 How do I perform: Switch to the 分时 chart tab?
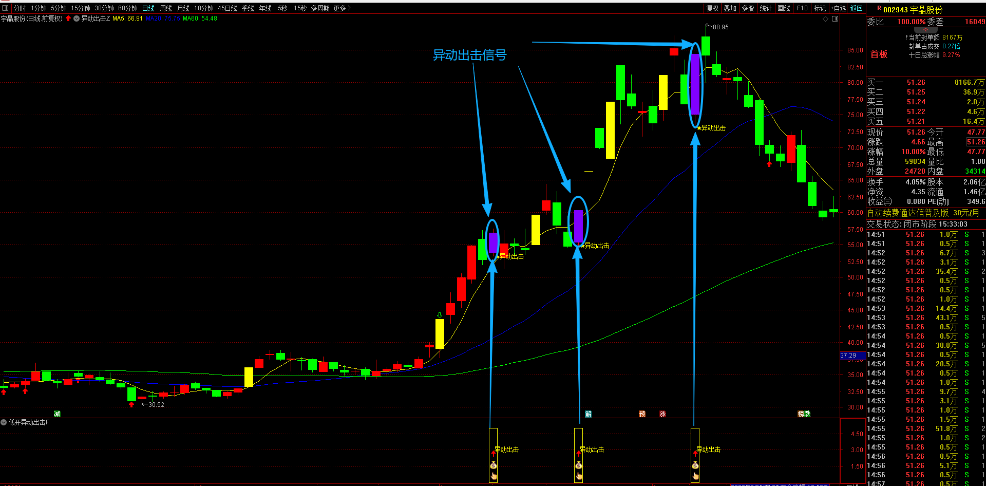point(20,8)
